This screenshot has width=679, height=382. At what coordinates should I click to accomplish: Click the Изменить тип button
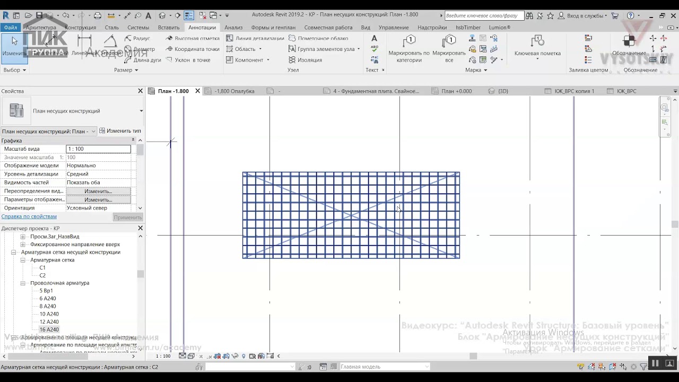click(x=120, y=131)
